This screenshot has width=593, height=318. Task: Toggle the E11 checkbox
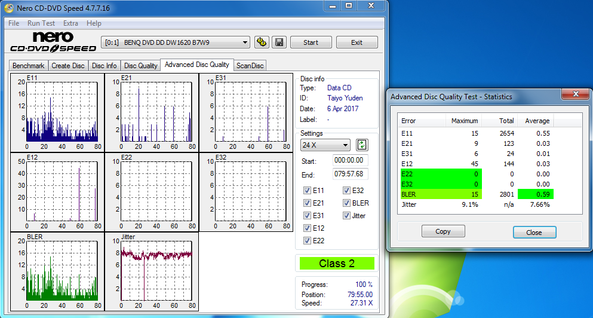307,191
